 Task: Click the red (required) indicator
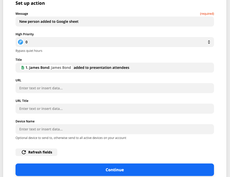point(207,14)
